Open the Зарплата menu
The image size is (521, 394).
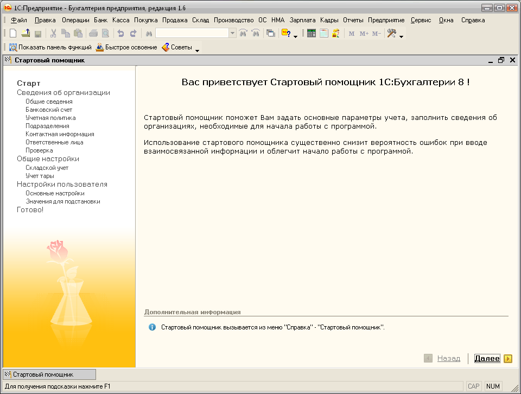[302, 20]
